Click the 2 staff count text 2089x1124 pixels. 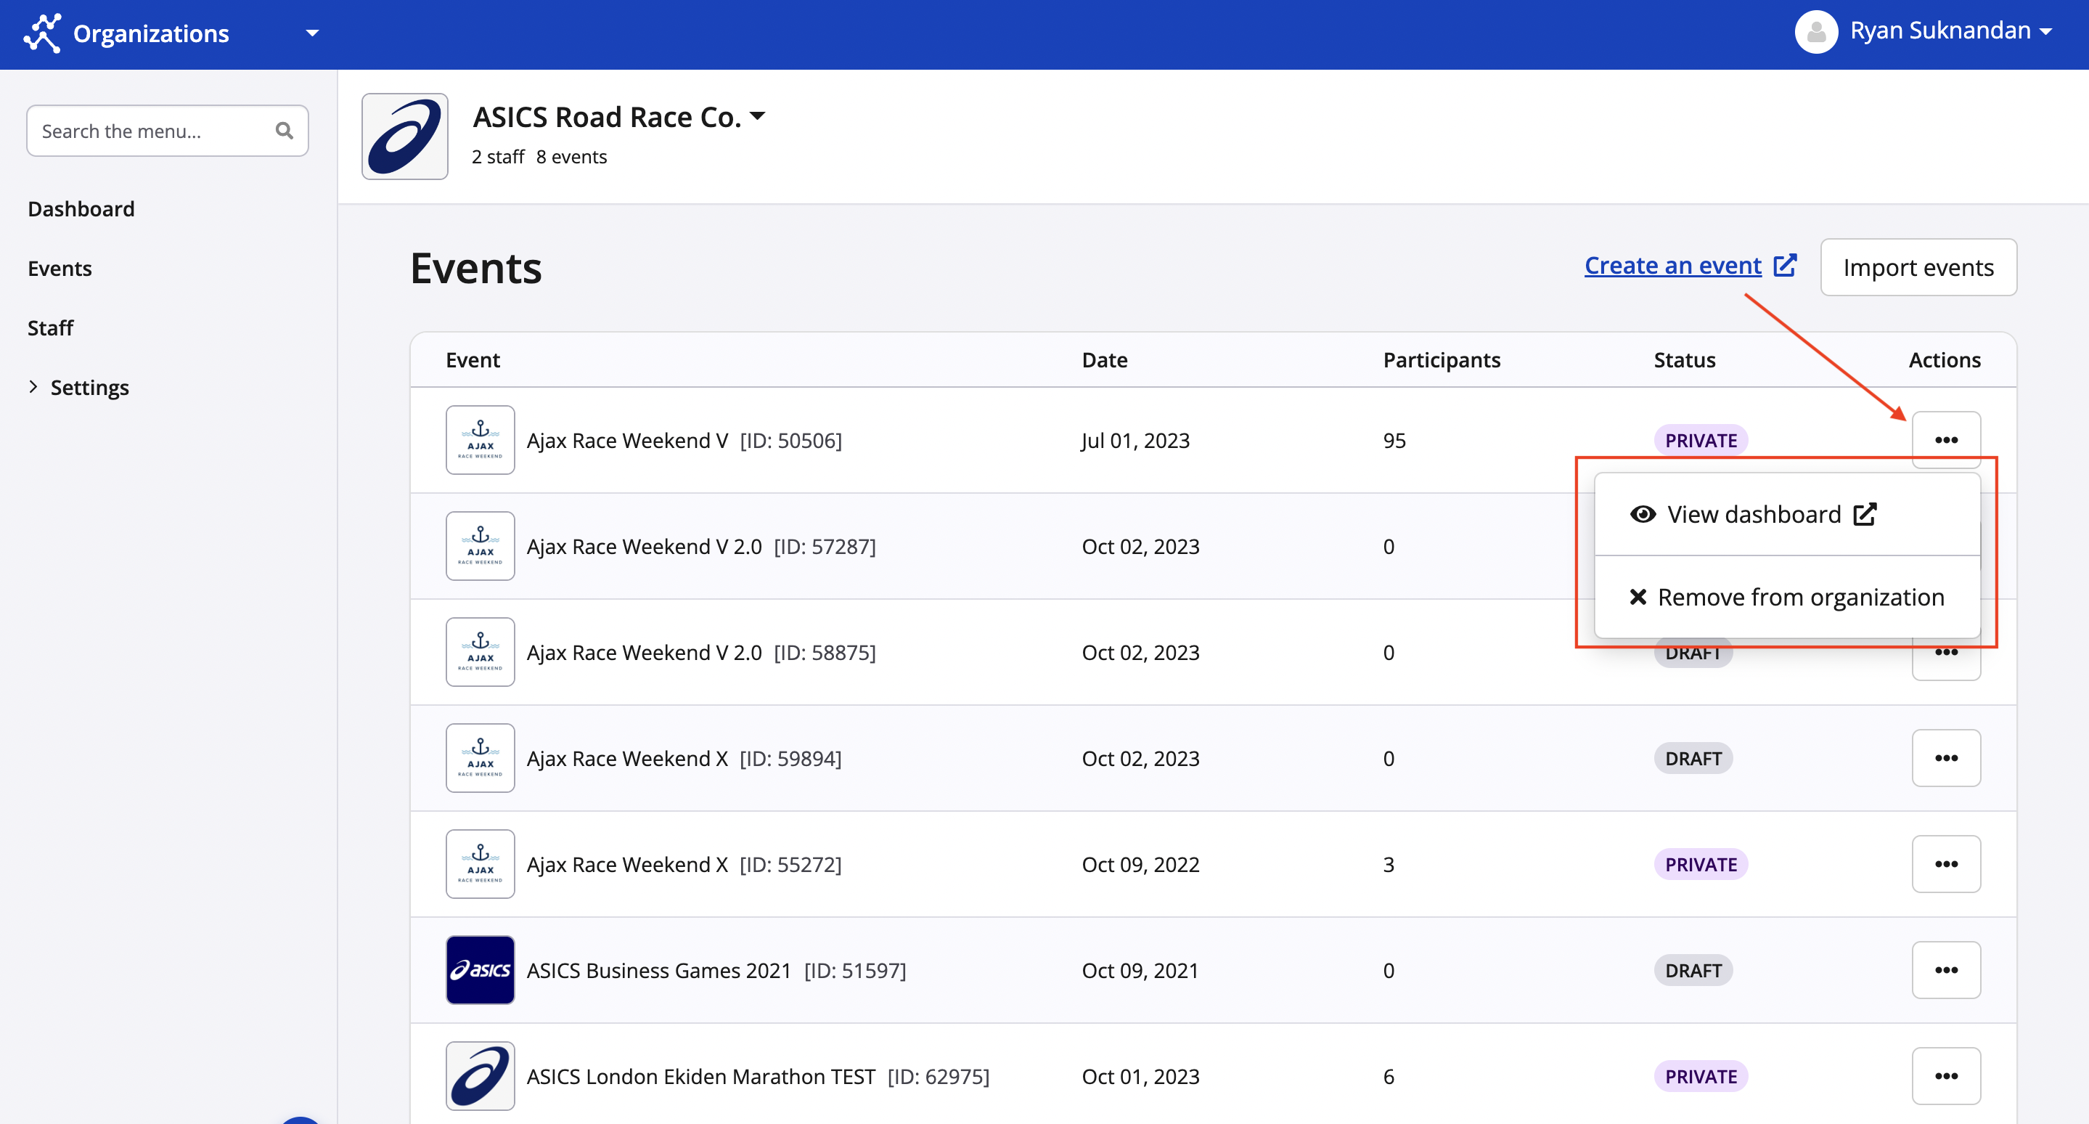point(498,157)
